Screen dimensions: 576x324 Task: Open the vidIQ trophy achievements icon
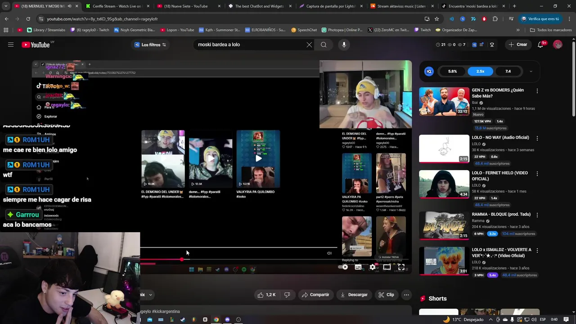pos(492,45)
